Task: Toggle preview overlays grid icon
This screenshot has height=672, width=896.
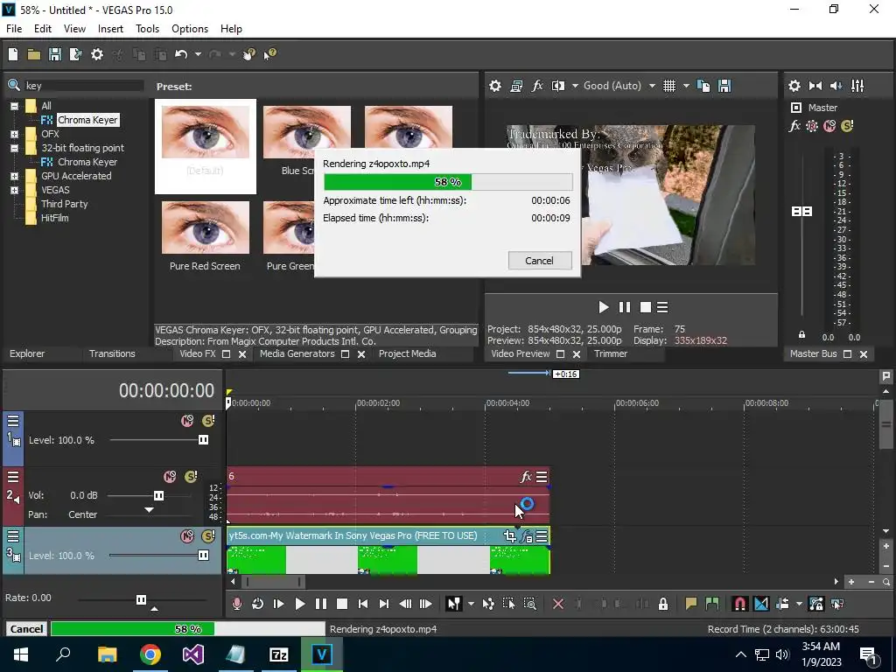Action: pos(669,86)
